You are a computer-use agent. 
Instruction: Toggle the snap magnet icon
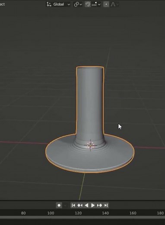point(88,4)
